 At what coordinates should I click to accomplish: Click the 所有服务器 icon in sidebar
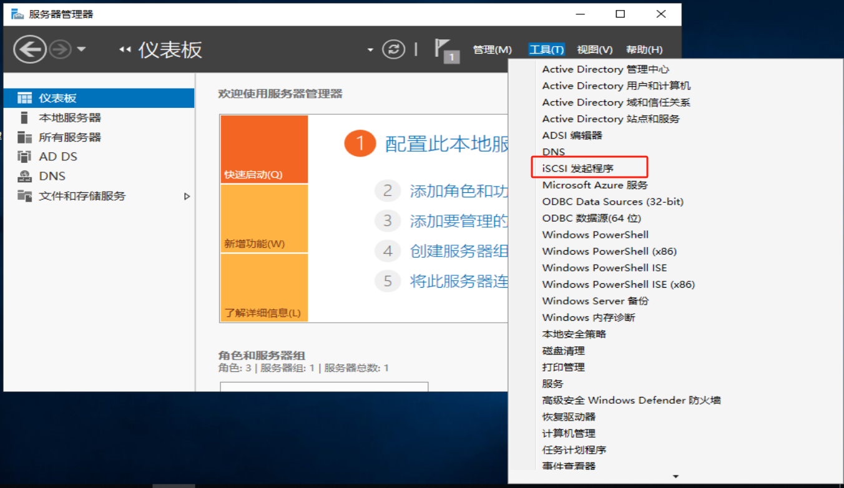tap(24, 137)
